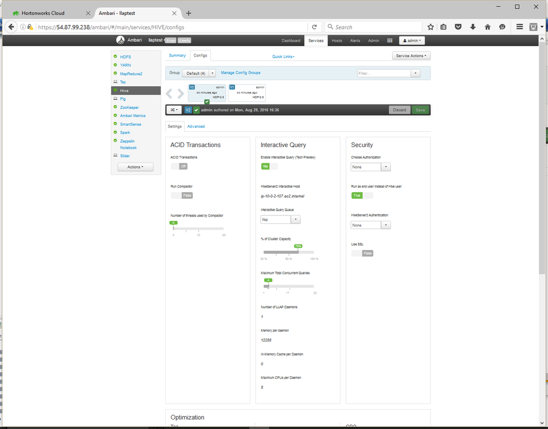Image resolution: width=548 pixels, height=429 pixels.
Task: Click the client icon beside Tez service
Action: (x=115, y=82)
